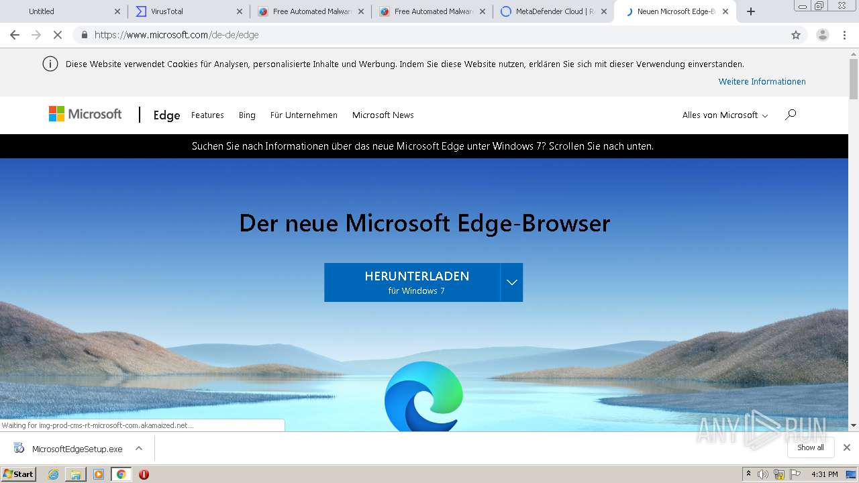
Task: Stop loading the page with the X button
Action: 58,35
